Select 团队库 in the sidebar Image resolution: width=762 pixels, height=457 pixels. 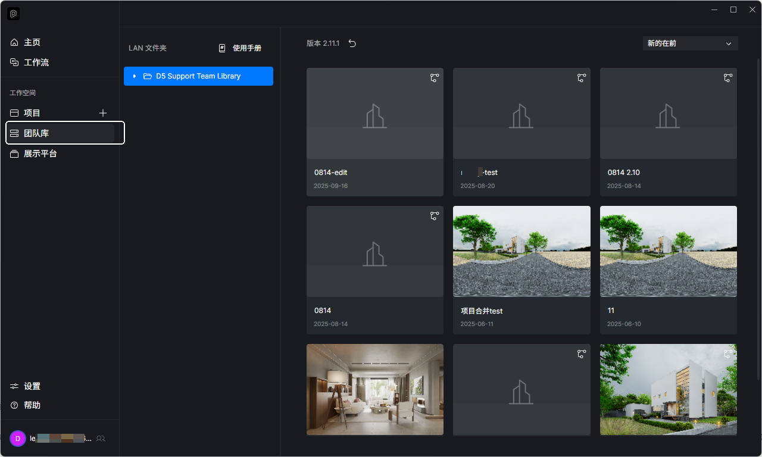tap(36, 133)
